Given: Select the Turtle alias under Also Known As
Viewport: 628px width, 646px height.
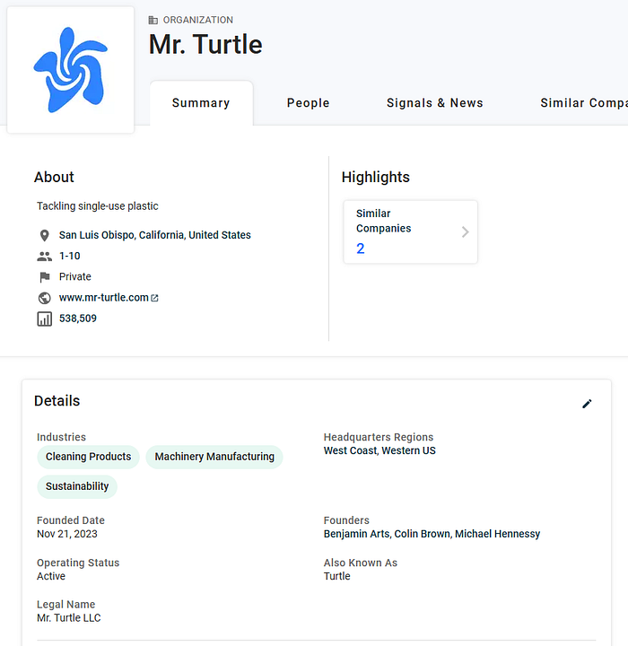Looking at the screenshot, I should pyautogui.click(x=337, y=576).
